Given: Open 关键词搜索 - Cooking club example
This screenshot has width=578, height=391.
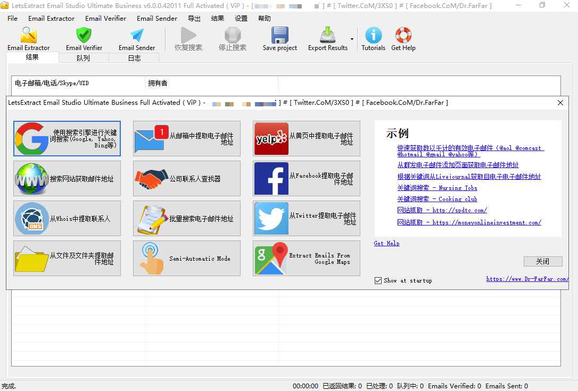Looking at the screenshot, I should 437,199.
